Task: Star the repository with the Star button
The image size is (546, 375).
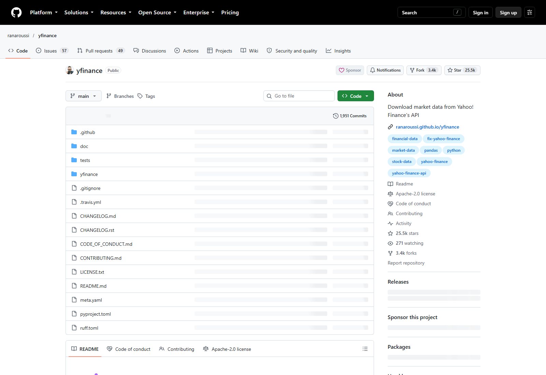Action: (x=462, y=70)
